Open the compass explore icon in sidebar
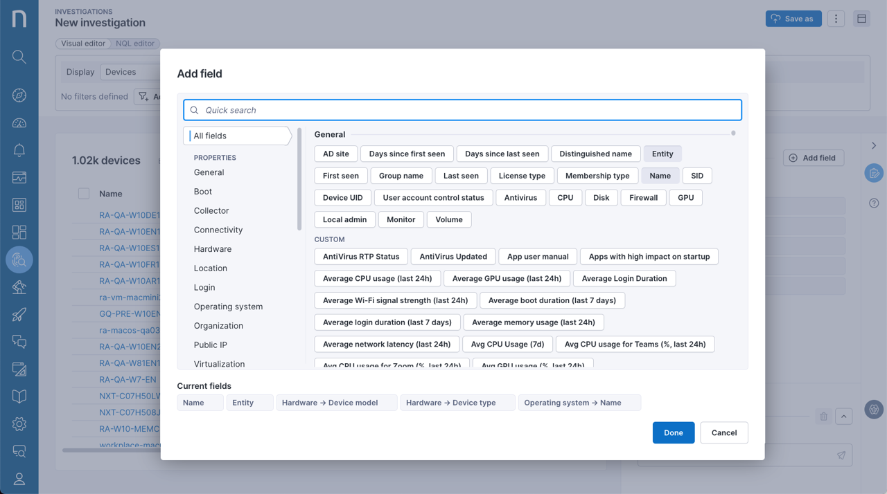The width and height of the screenshot is (887, 494). click(19, 95)
